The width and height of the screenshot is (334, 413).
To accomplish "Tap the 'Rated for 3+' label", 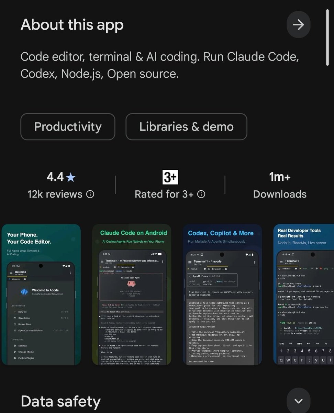I will [164, 194].
